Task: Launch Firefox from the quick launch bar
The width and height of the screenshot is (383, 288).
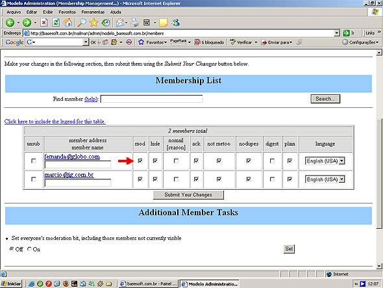Action: pyautogui.click(x=66, y=283)
